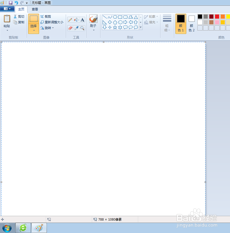230x233 pixels.
Task: Choose the Rounded rectangle shape
Action: 125,17
